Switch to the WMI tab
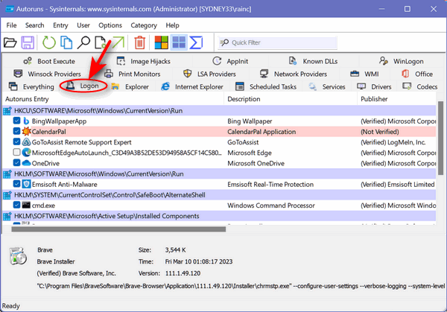The image size is (447, 312). 364,74
